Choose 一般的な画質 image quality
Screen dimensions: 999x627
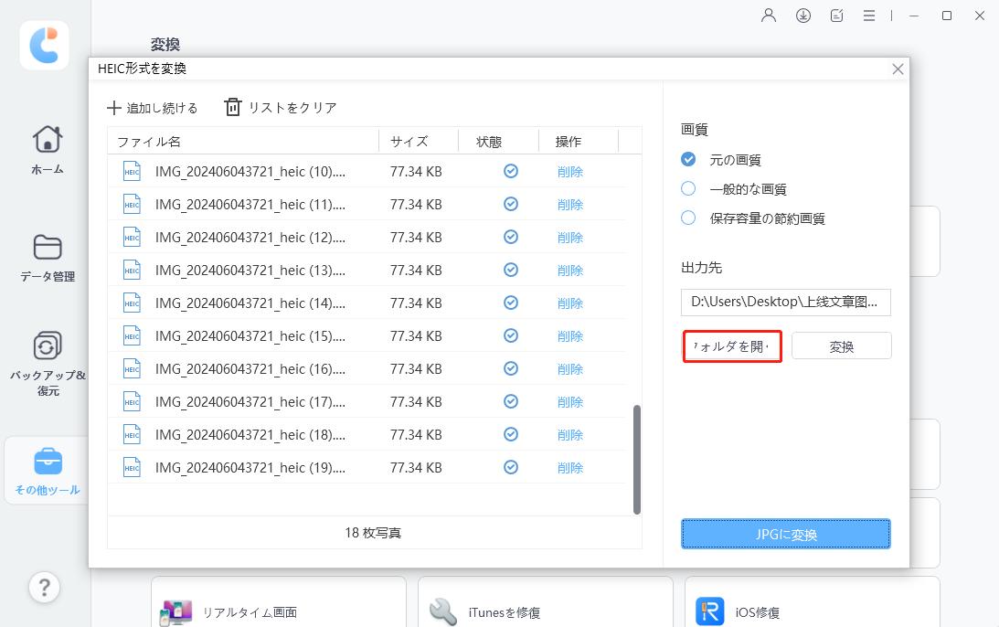click(688, 188)
